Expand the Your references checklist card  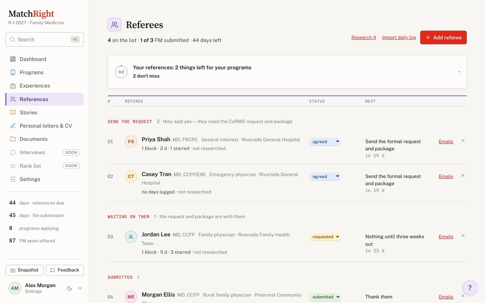[x=287, y=72]
